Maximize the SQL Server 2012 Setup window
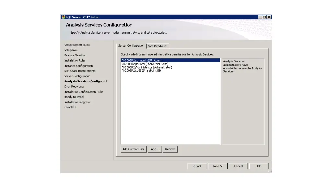This screenshot has width=332, height=187. pyautogui.click(x=265, y=17)
